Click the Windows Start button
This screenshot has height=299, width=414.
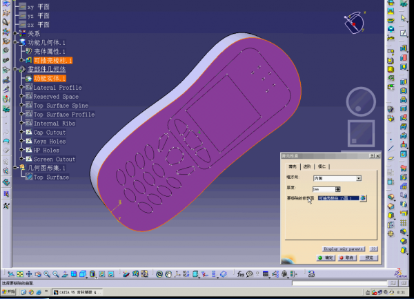(x=10, y=293)
